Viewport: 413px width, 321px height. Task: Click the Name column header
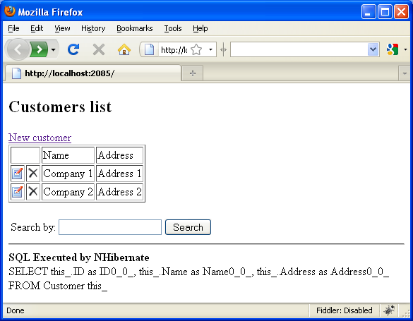(68, 155)
